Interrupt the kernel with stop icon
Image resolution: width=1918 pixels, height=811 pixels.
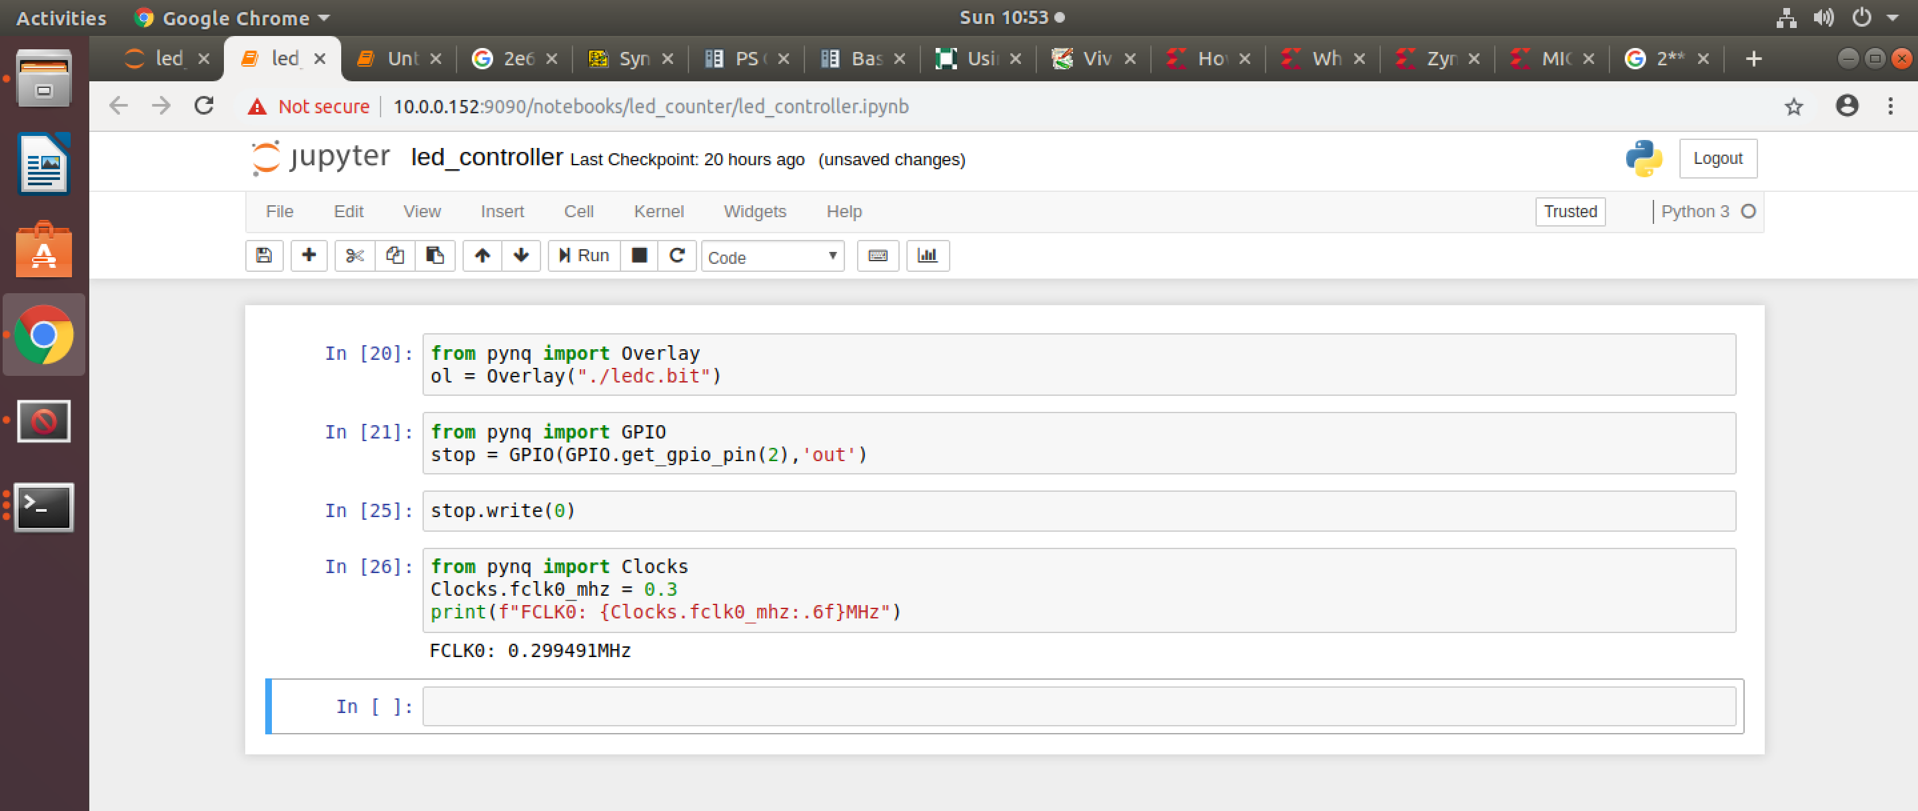click(639, 255)
